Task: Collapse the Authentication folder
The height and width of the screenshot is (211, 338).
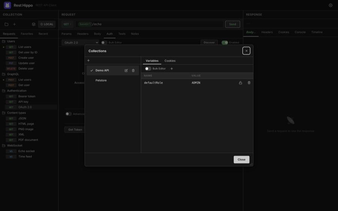Action: [x=17, y=91]
